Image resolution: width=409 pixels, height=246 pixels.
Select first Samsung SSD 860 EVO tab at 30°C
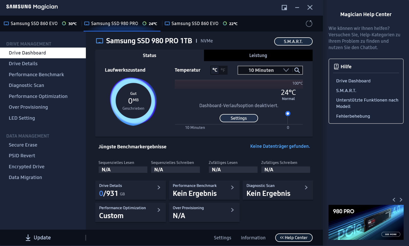(40, 24)
